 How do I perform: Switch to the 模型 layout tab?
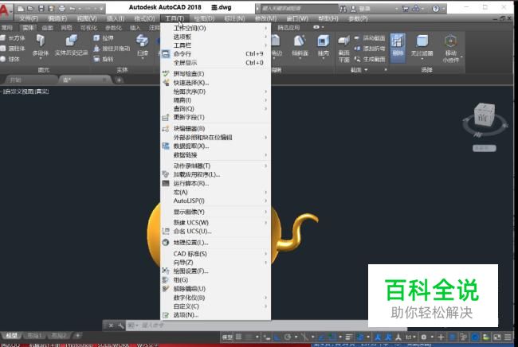12,335
